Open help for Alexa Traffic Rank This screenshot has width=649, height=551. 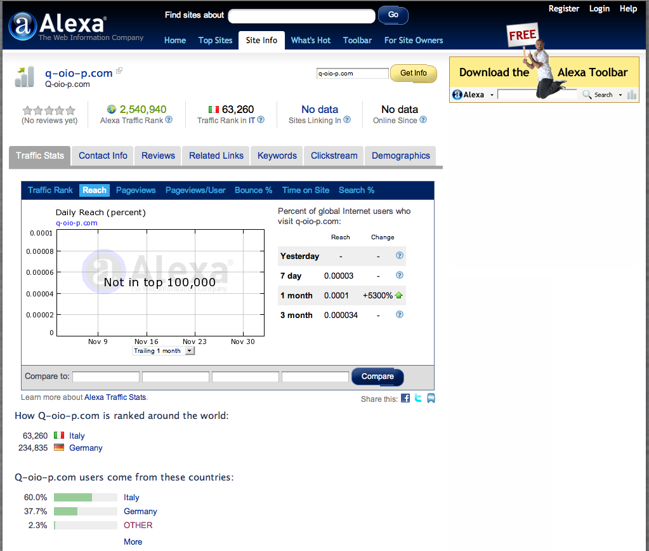pyautogui.click(x=169, y=120)
